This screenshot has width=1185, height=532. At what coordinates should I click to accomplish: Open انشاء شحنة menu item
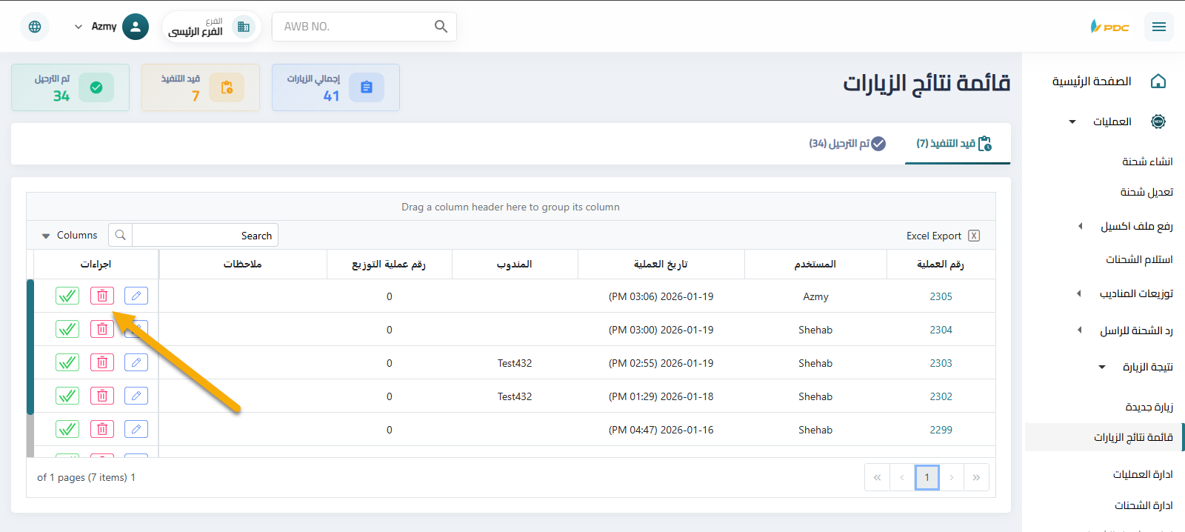pos(1147,162)
